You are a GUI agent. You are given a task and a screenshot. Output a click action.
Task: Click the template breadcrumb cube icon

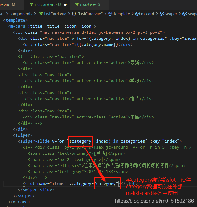point(110,14)
